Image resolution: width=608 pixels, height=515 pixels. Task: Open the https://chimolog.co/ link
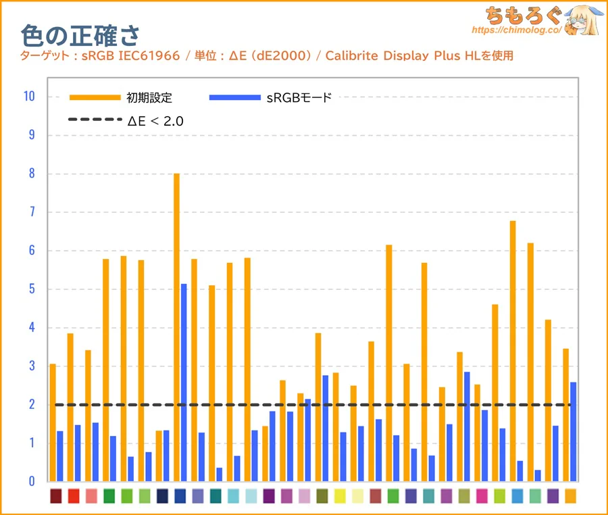pos(516,30)
